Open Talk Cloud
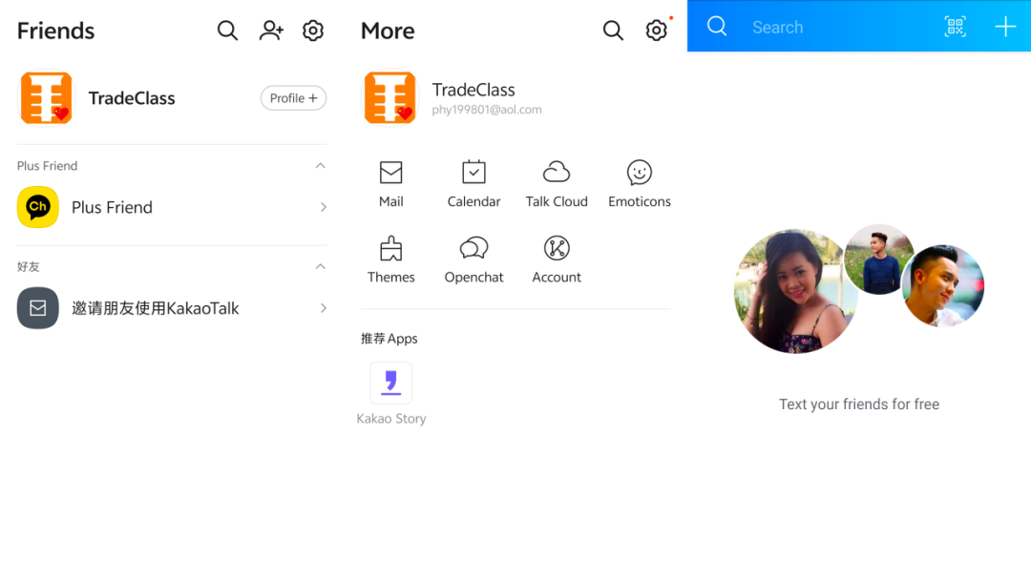The height and width of the screenshot is (580, 1031). (557, 173)
